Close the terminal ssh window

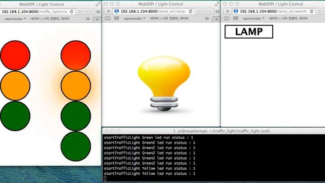(106, 131)
